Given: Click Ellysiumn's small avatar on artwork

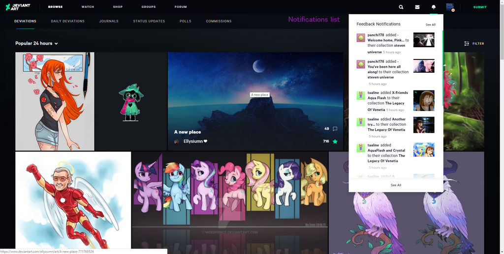Looking at the screenshot, I should (x=177, y=141).
